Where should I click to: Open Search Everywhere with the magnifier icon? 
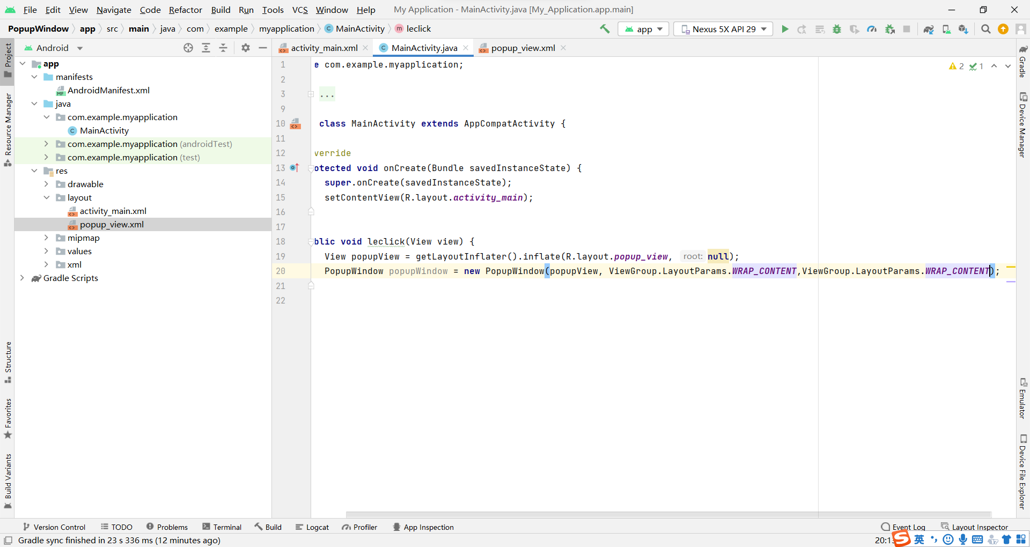[985, 29]
